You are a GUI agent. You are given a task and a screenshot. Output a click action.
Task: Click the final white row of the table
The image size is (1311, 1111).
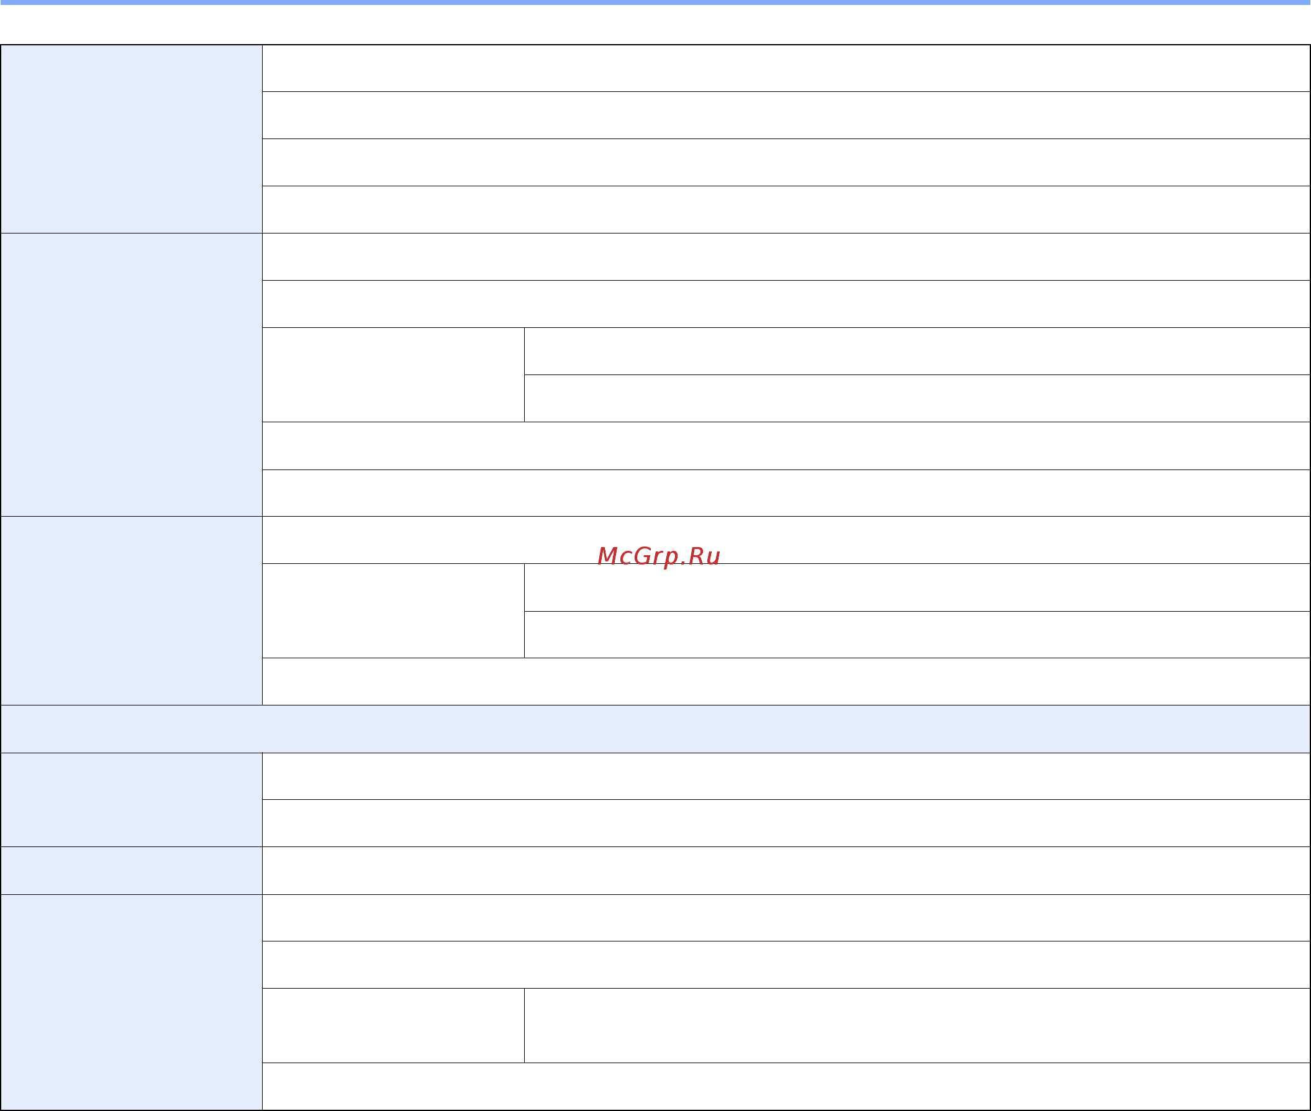point(786,1086)
